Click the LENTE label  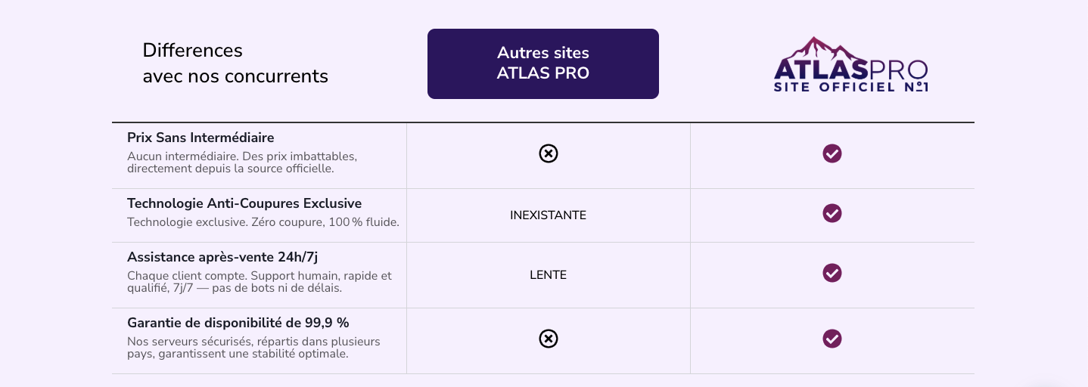[x=548, y=275]
